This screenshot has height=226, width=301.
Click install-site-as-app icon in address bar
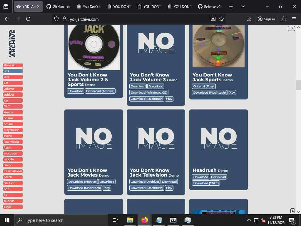[x=213, y=19]
